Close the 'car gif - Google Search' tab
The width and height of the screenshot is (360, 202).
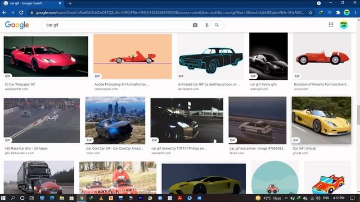click(x=60, y=3)
